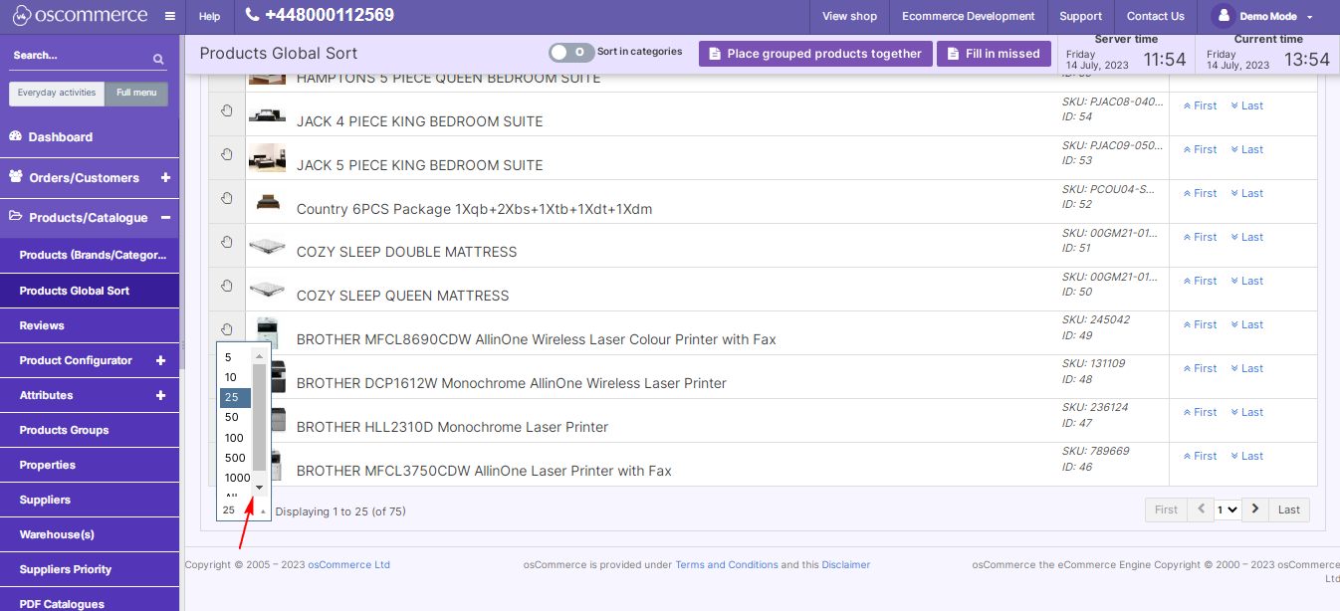The image size is (1340, 611).
Task: Select 1000 in the page size list
Action: point(236,478)
